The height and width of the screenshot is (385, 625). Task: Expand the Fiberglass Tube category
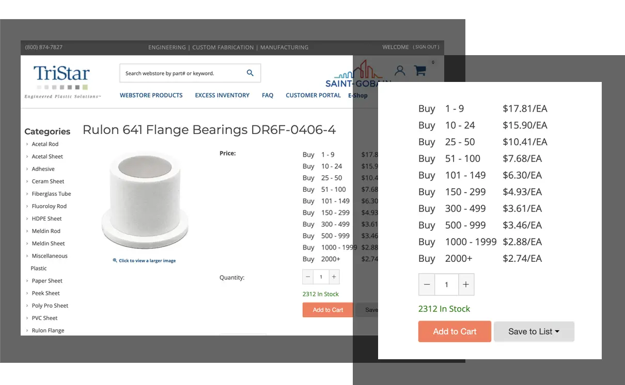(x=51, y=194)
